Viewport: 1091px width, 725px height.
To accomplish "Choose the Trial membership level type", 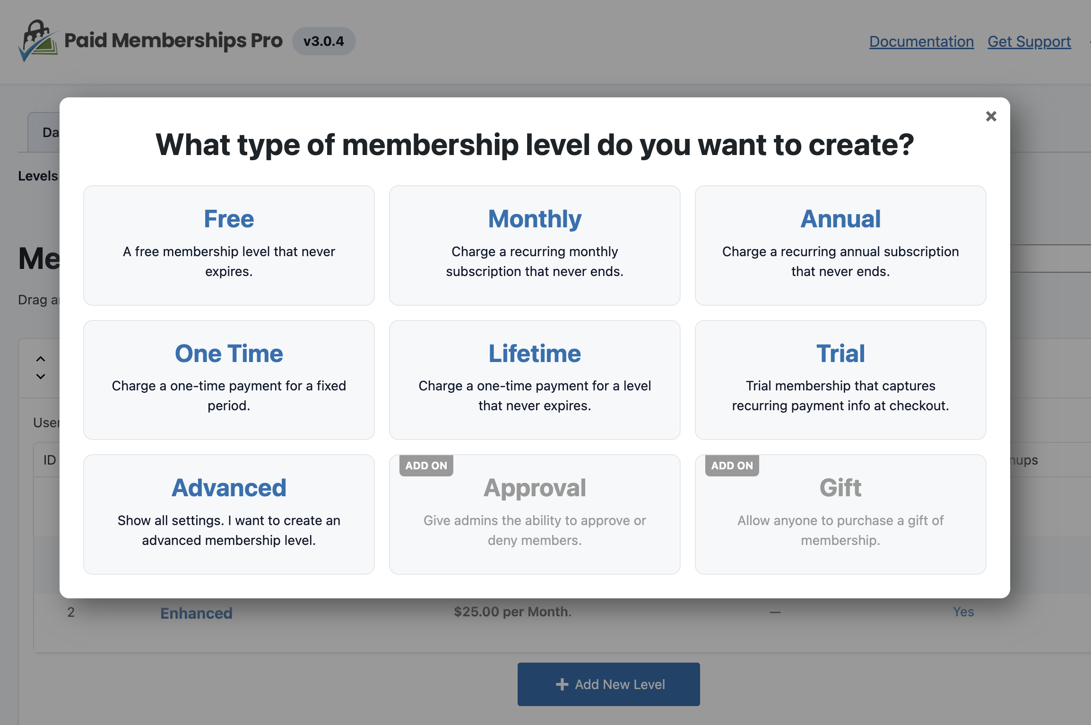I will click(840, 380).
